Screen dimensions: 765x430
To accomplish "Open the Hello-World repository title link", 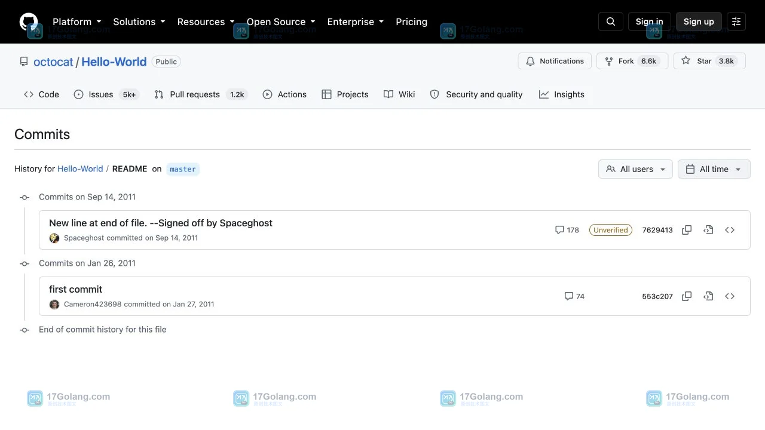I will (114, 62).
